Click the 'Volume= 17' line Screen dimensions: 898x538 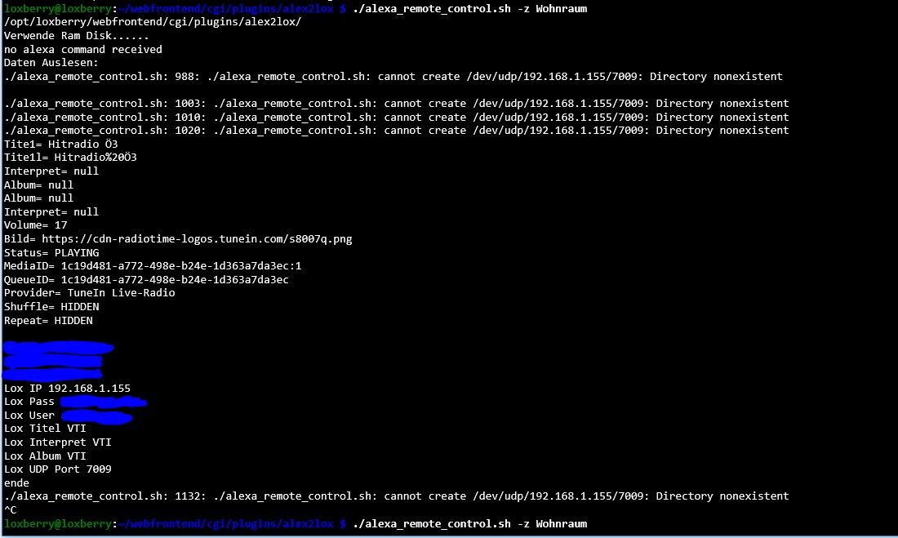pos(35,225)
